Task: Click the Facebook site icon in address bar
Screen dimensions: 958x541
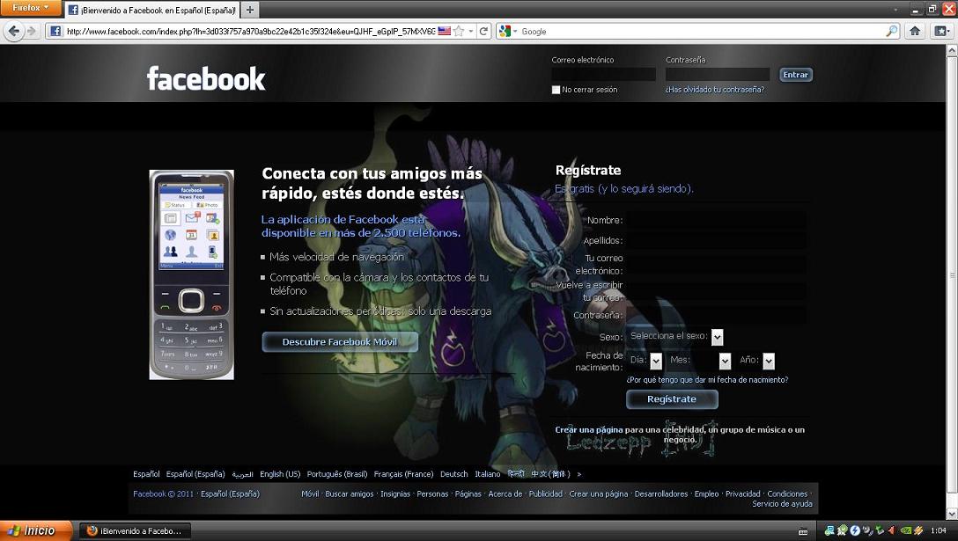Action: coord(55,31)
